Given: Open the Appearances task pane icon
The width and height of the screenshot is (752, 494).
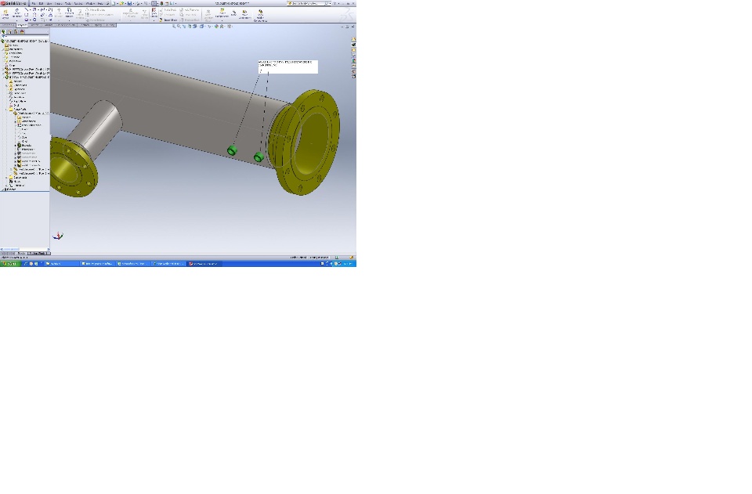Looking at the screenshot, I should 353,60.
